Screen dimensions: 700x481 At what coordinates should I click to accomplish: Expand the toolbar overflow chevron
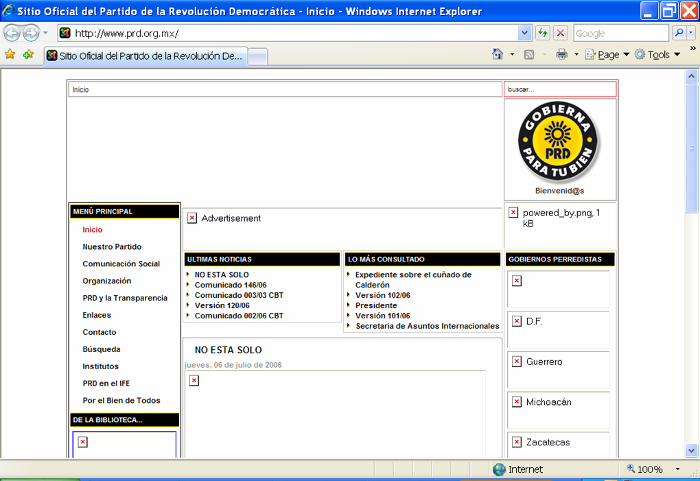pos(693,48)
